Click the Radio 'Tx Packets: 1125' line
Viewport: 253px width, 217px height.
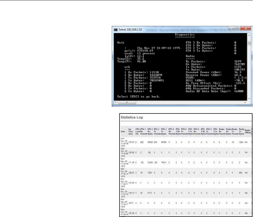pyautogui.click(x=214, y=67)
